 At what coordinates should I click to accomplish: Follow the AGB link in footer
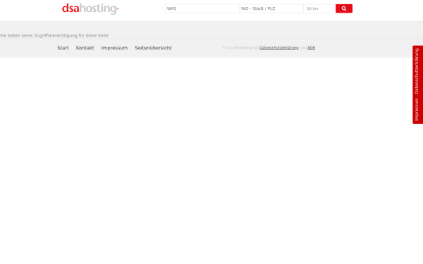point(311,48)
